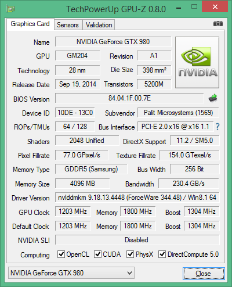Click the Texture Fillrate 154.0 GTexel/s value
Viewport: 232px width, 287px height.
point(190,155)
